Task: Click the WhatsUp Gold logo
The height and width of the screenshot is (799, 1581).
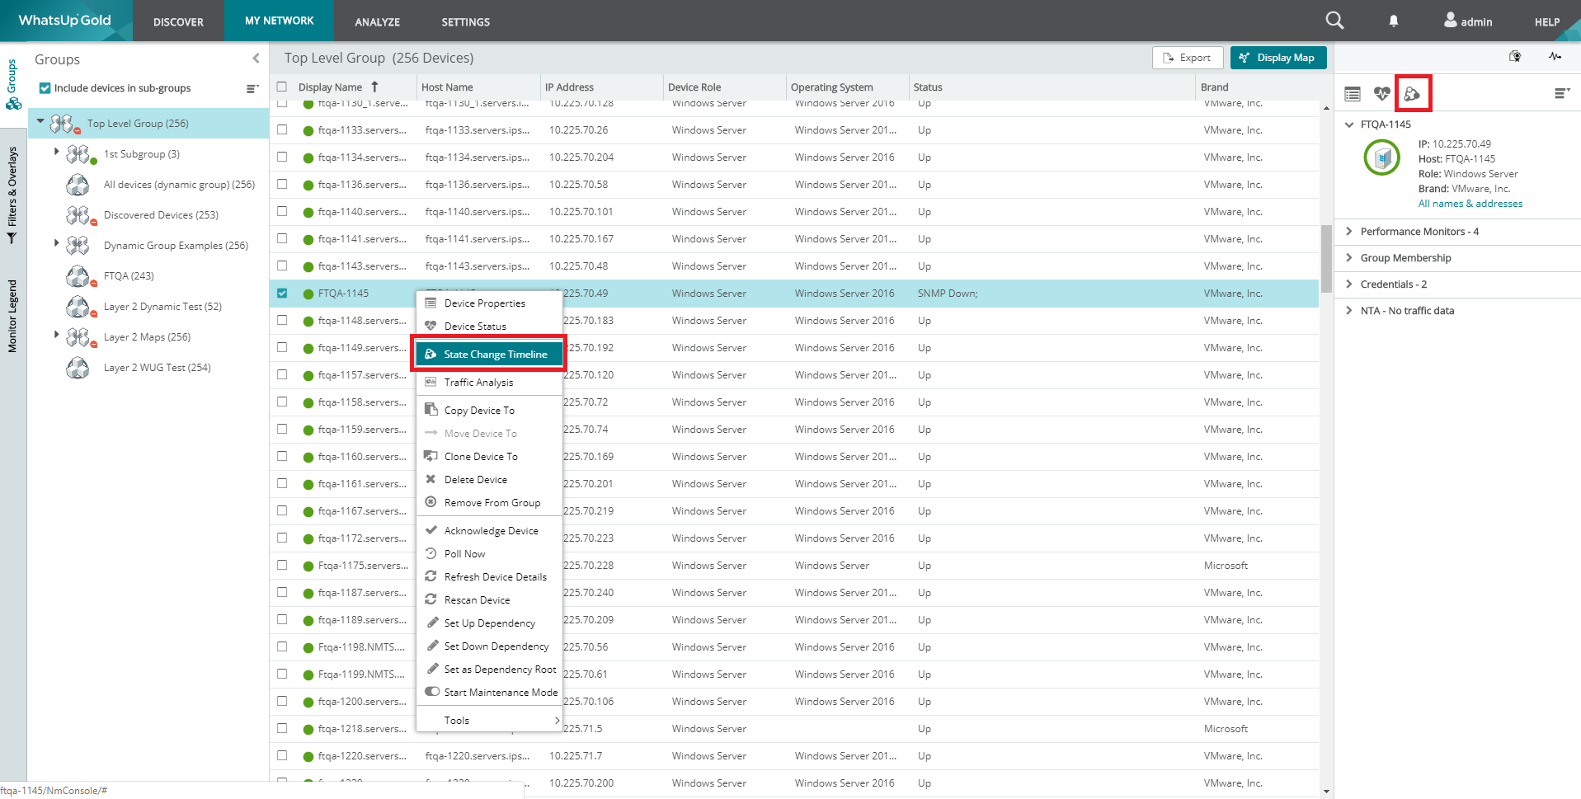Action: pos(64,21)
